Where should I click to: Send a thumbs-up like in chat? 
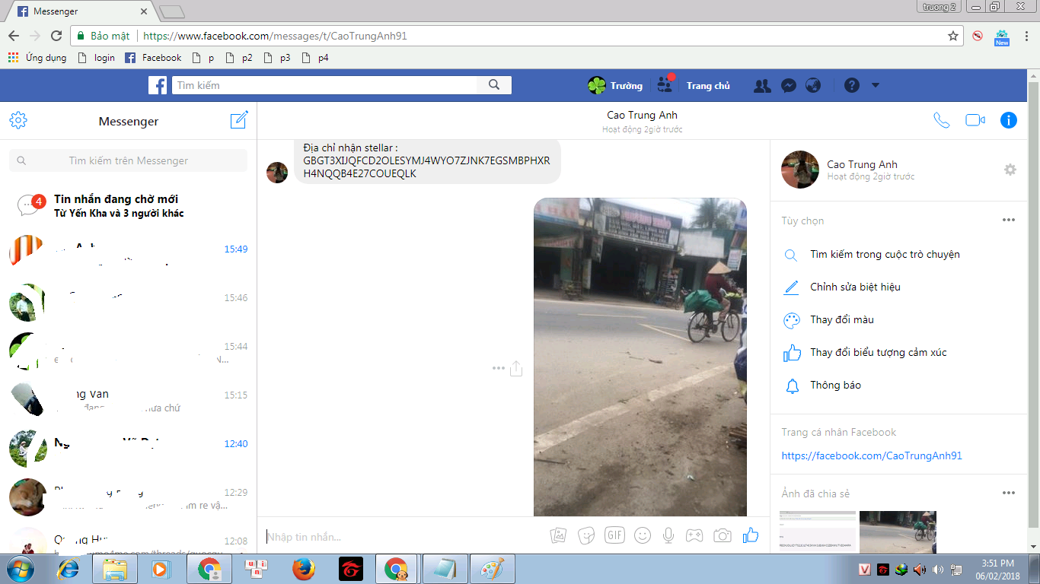[x=751, y=535]
